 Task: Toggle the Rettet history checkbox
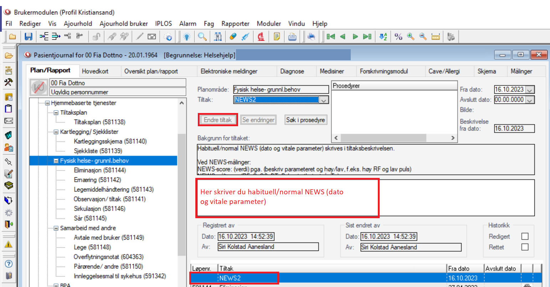pos(525,247)
